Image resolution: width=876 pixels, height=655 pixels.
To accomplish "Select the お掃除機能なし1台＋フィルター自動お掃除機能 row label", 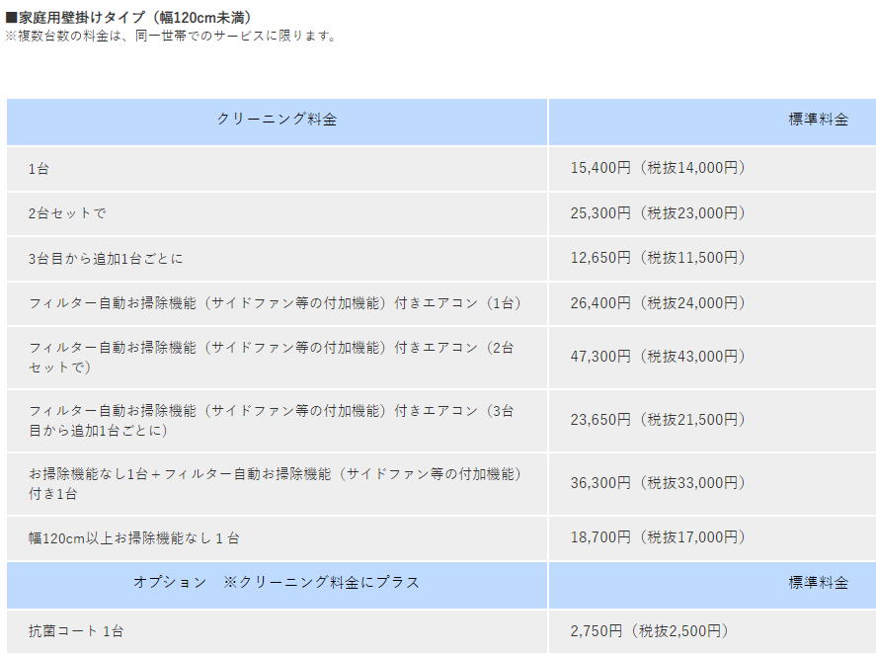I will (275, 483).
